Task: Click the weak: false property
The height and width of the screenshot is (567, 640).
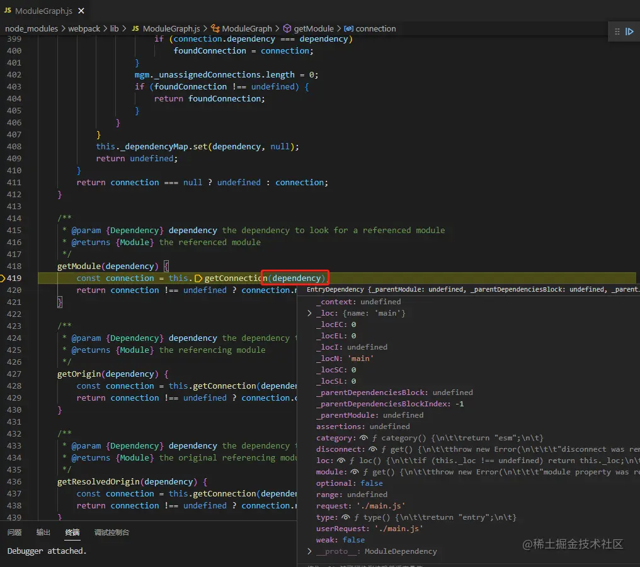Action: (340, 540)
